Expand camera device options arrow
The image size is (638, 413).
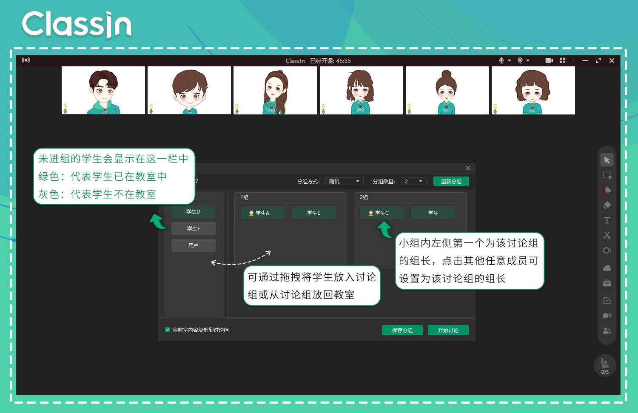click(528, 60)
